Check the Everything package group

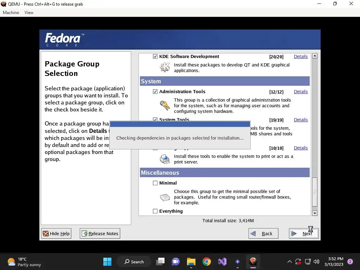pyautogui.click(x=155, y=211)
